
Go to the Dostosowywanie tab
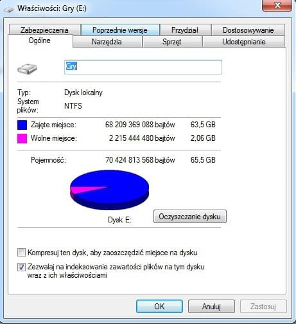[x=248, y=30]
